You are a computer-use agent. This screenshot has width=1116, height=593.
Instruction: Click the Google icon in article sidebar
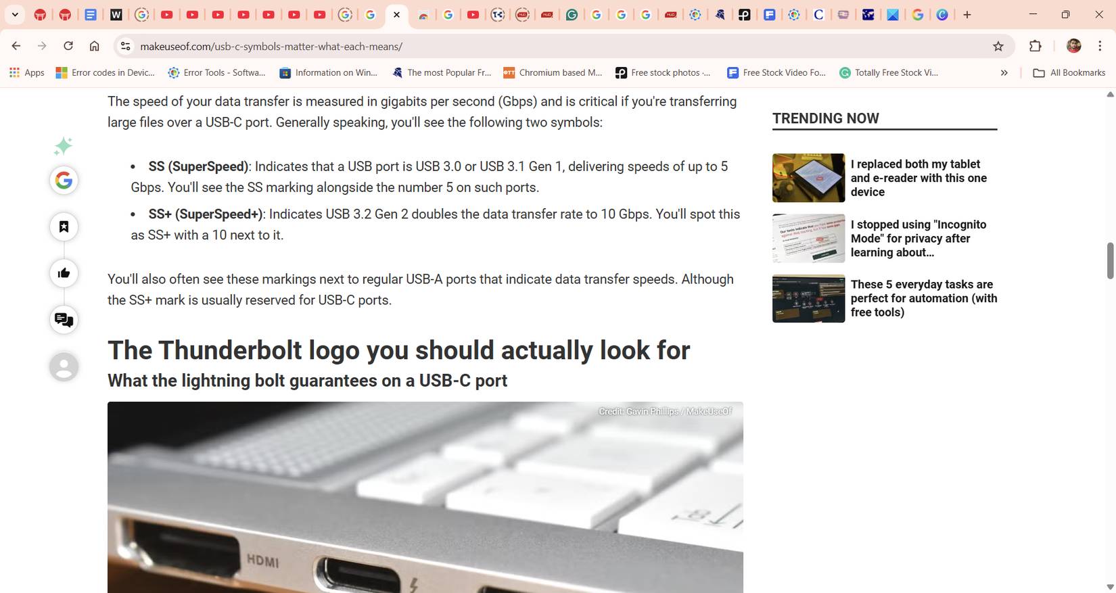click(x=64, y=180)
